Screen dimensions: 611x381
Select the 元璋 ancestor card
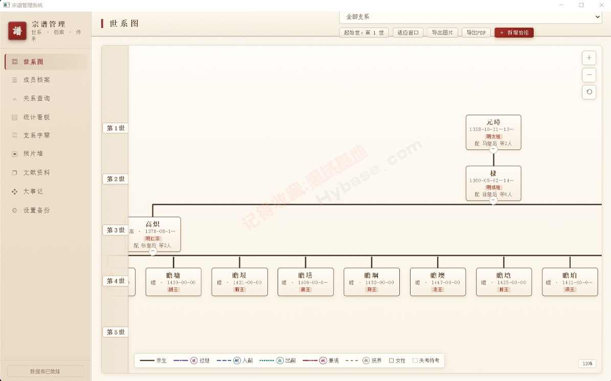pyautogui.click(x=493, y=132)
